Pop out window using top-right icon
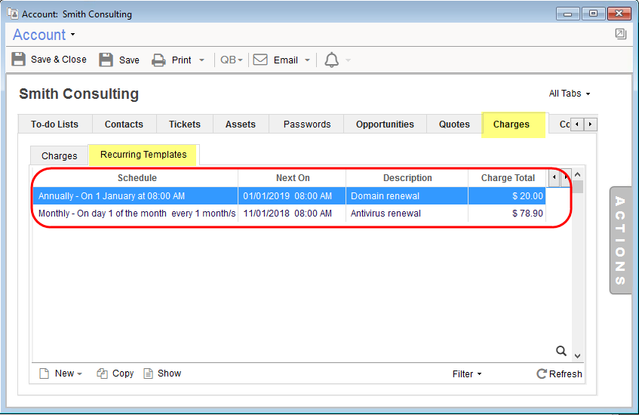 [x=620, y=34]
